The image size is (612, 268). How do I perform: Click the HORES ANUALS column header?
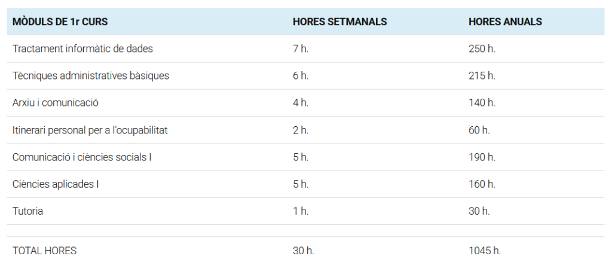tap(505, 22)
